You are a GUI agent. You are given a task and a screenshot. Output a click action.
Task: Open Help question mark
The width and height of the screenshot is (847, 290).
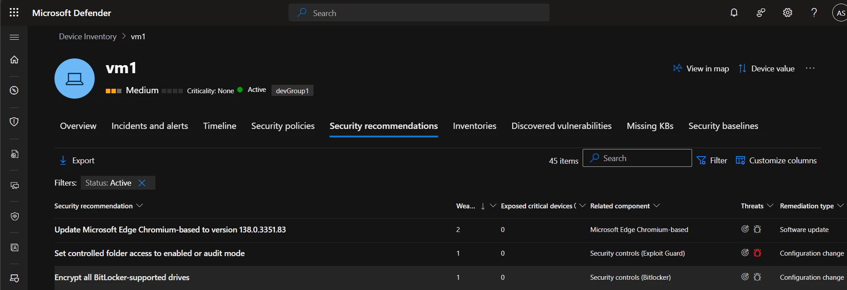click(814, 12)
